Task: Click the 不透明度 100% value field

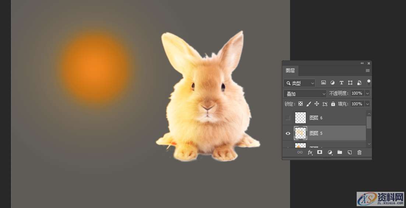Action: coord(357,93)
